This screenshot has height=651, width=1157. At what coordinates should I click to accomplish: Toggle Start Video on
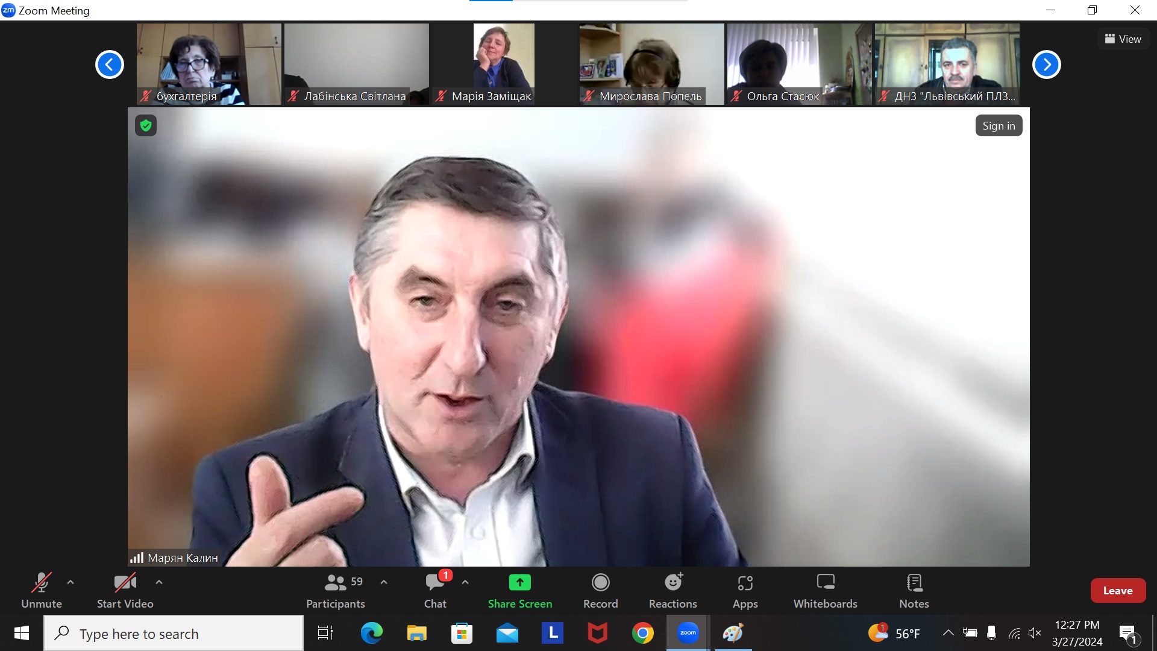tap(125, 590)
